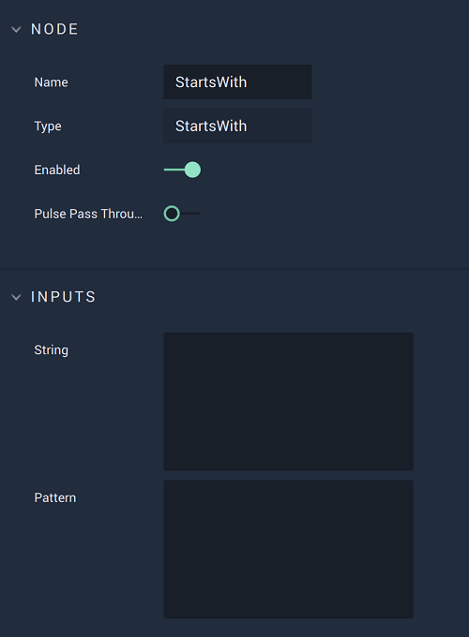Image resolution: width=469 pixels, height=637 pixels.
Task: Click the Pulse Pass Through toggle's dark track line
Action: pos(190,214)
